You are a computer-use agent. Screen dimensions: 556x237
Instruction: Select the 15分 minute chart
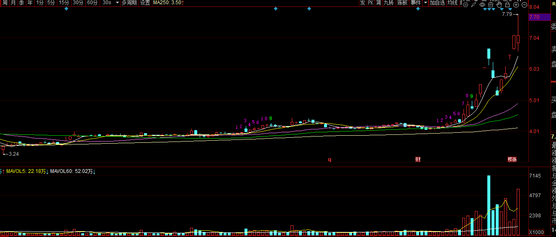(x=64, y=3)
